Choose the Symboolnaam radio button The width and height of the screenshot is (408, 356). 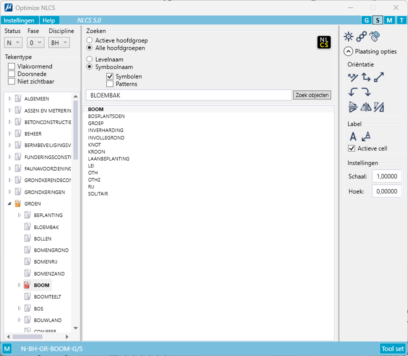pos(89,66)
